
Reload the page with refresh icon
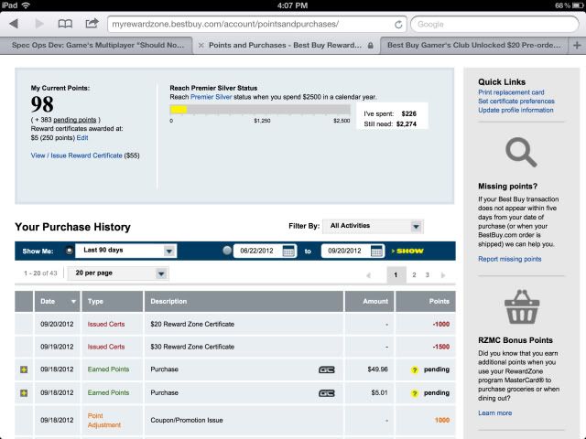(x=398, y=25)
